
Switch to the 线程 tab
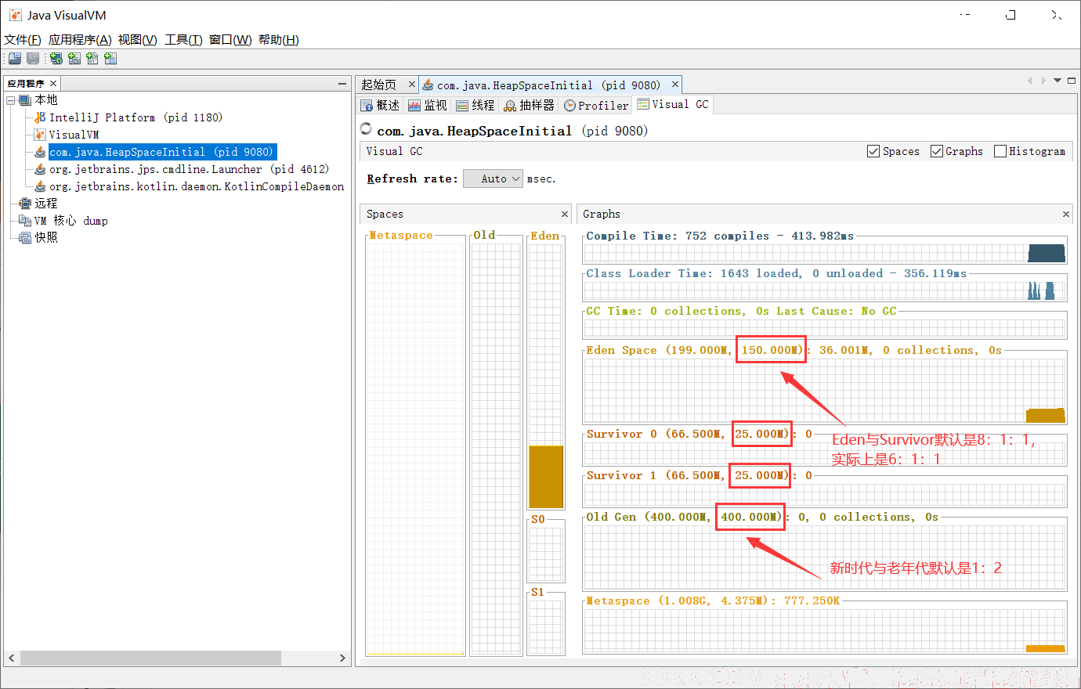(475, 105)
